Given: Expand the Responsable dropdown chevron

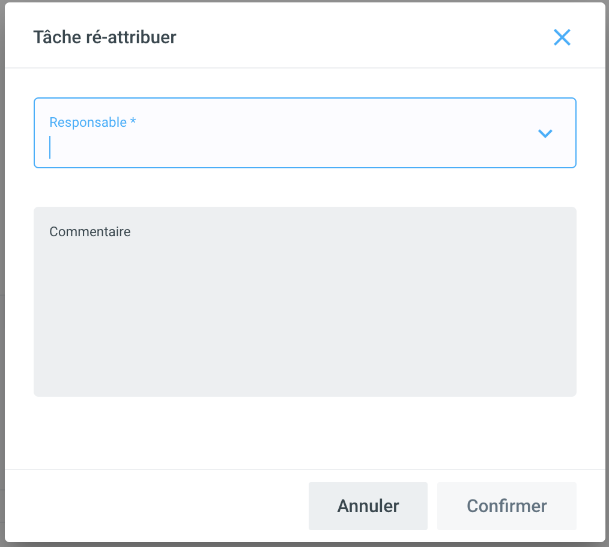Looking at the screenshot, I should click(x=545, y=133).
